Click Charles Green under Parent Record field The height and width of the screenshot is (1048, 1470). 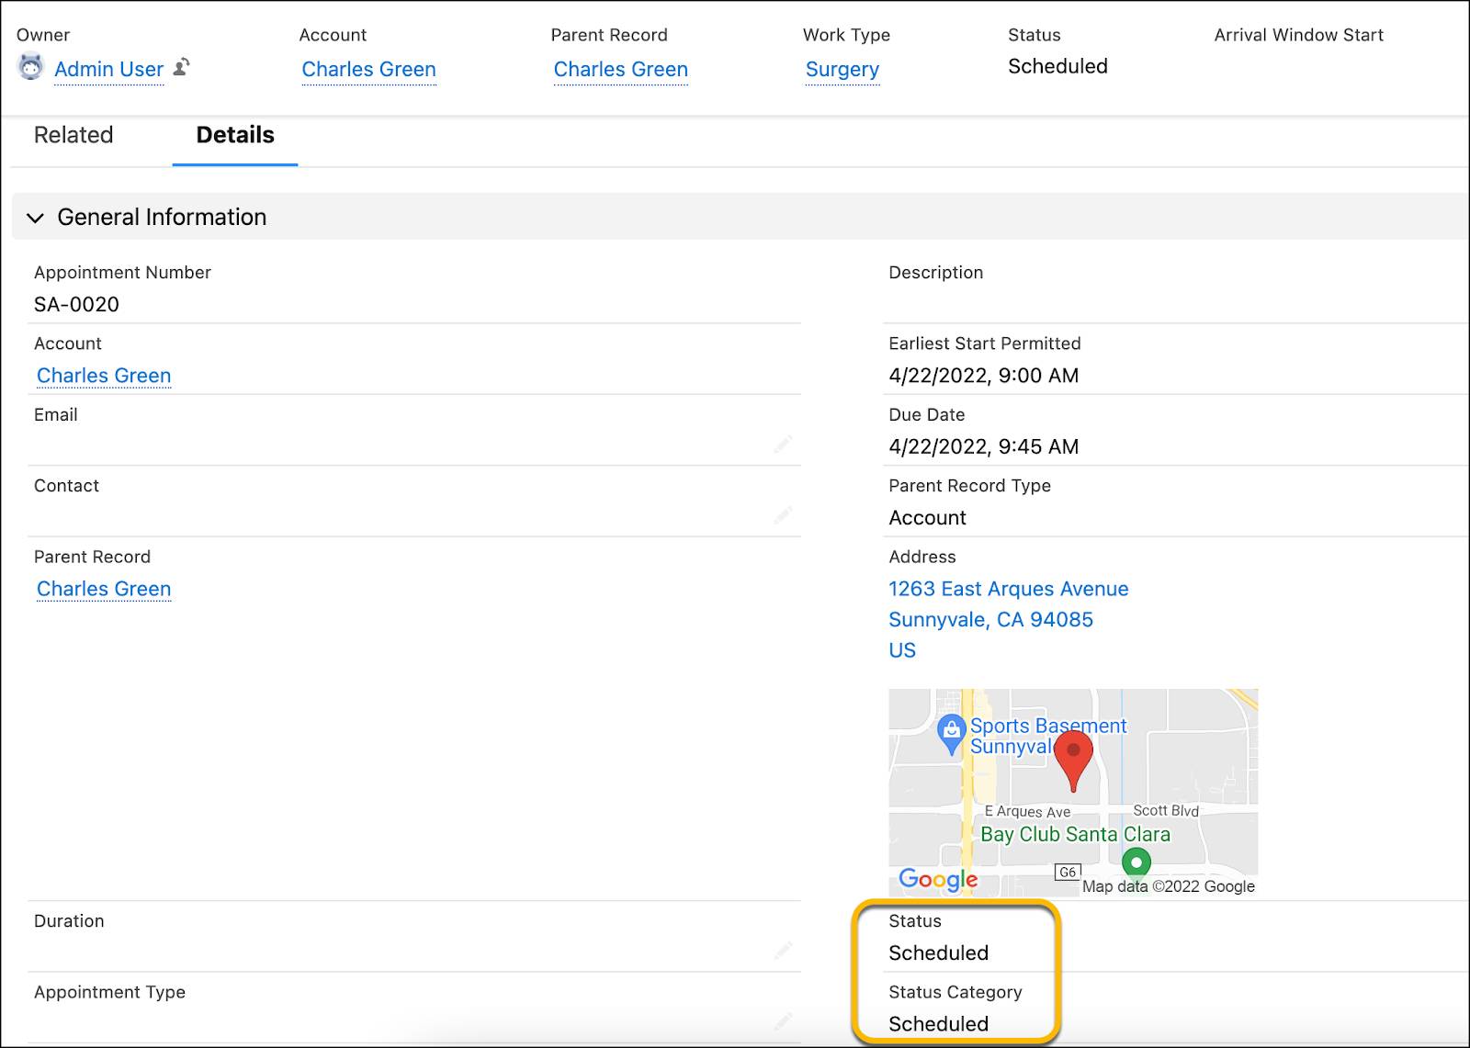click(103, 588)
